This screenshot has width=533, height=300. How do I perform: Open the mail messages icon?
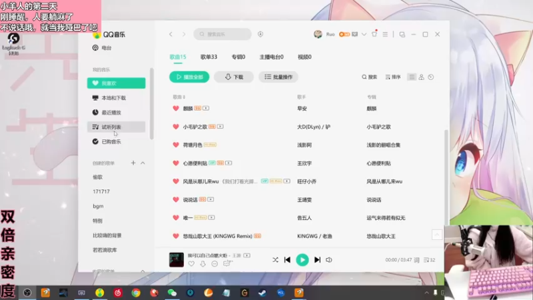[354, 34]
